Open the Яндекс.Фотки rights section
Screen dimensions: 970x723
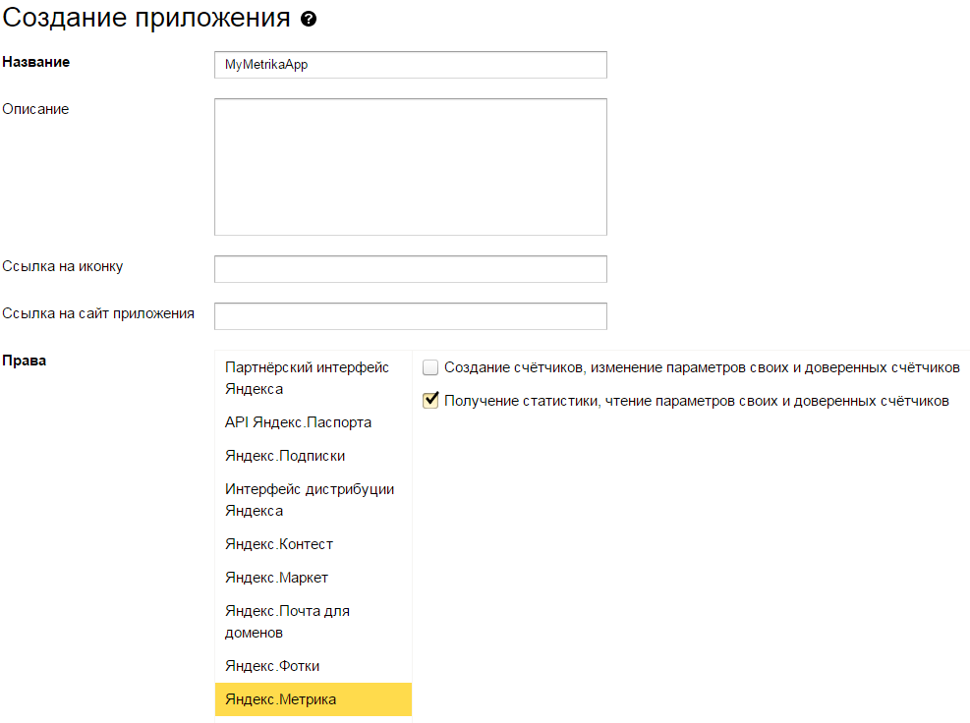coord(272,666)
